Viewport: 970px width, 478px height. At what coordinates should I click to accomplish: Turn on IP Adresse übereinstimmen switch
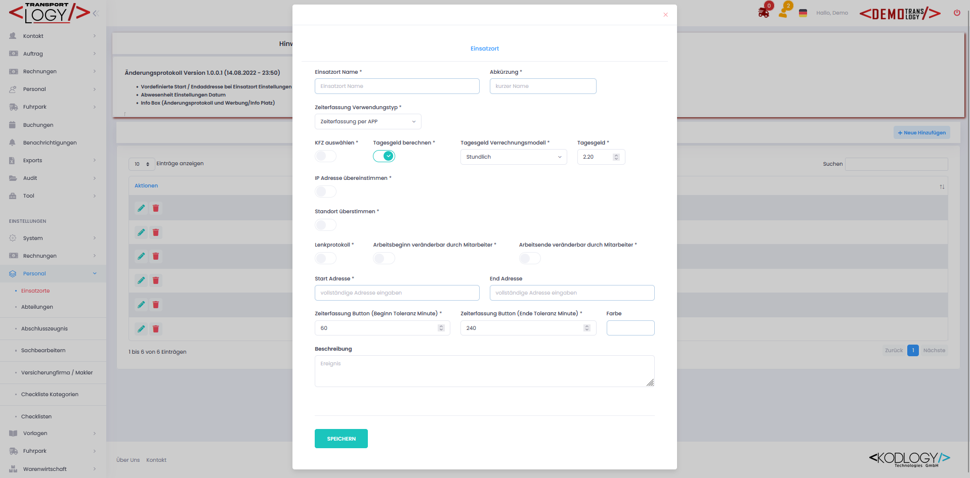tap(325, 192)
